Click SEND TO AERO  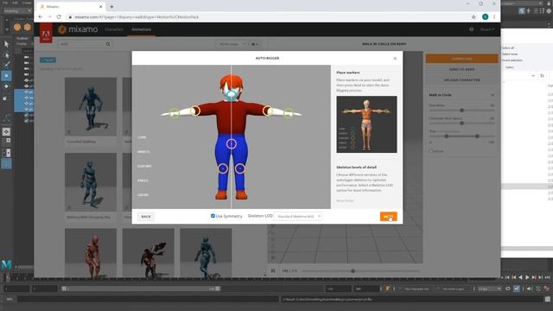[462, 69]
